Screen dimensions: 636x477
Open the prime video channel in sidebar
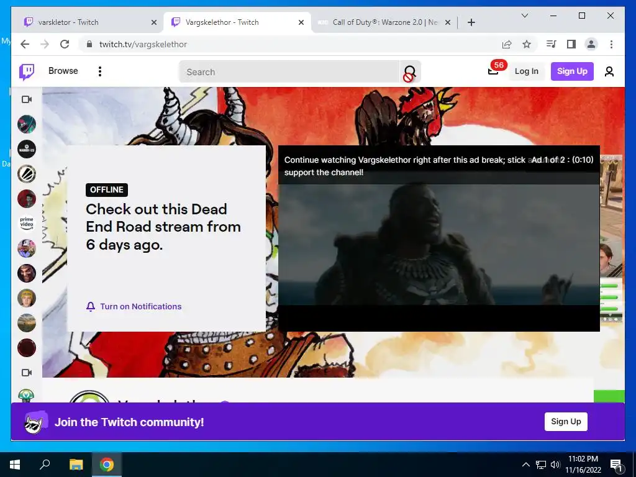point(26,224)
